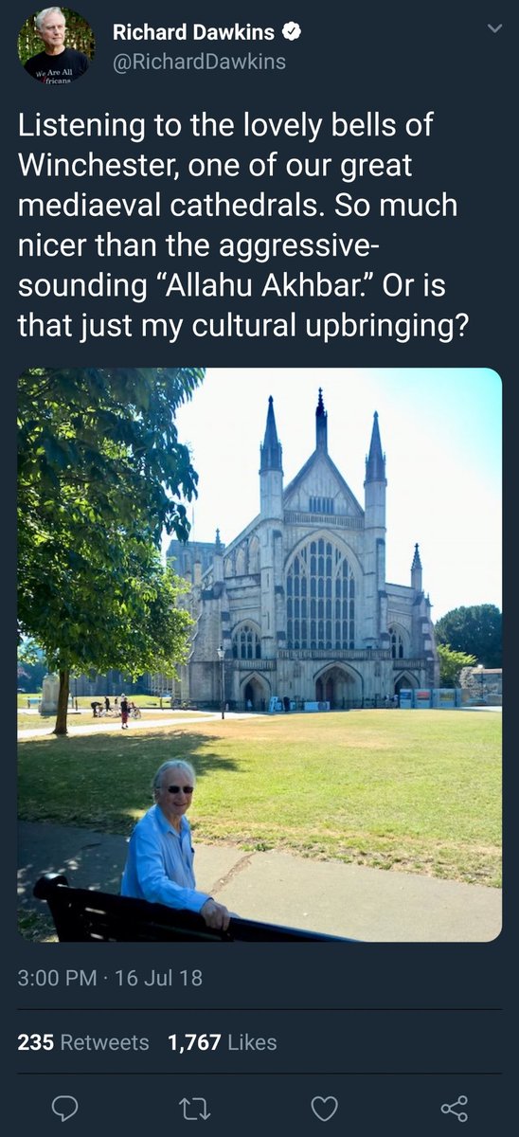View the 235 Retweets list
Image resolution: width=519 pixels, height=1137 pixels.
coord(83,1042)
